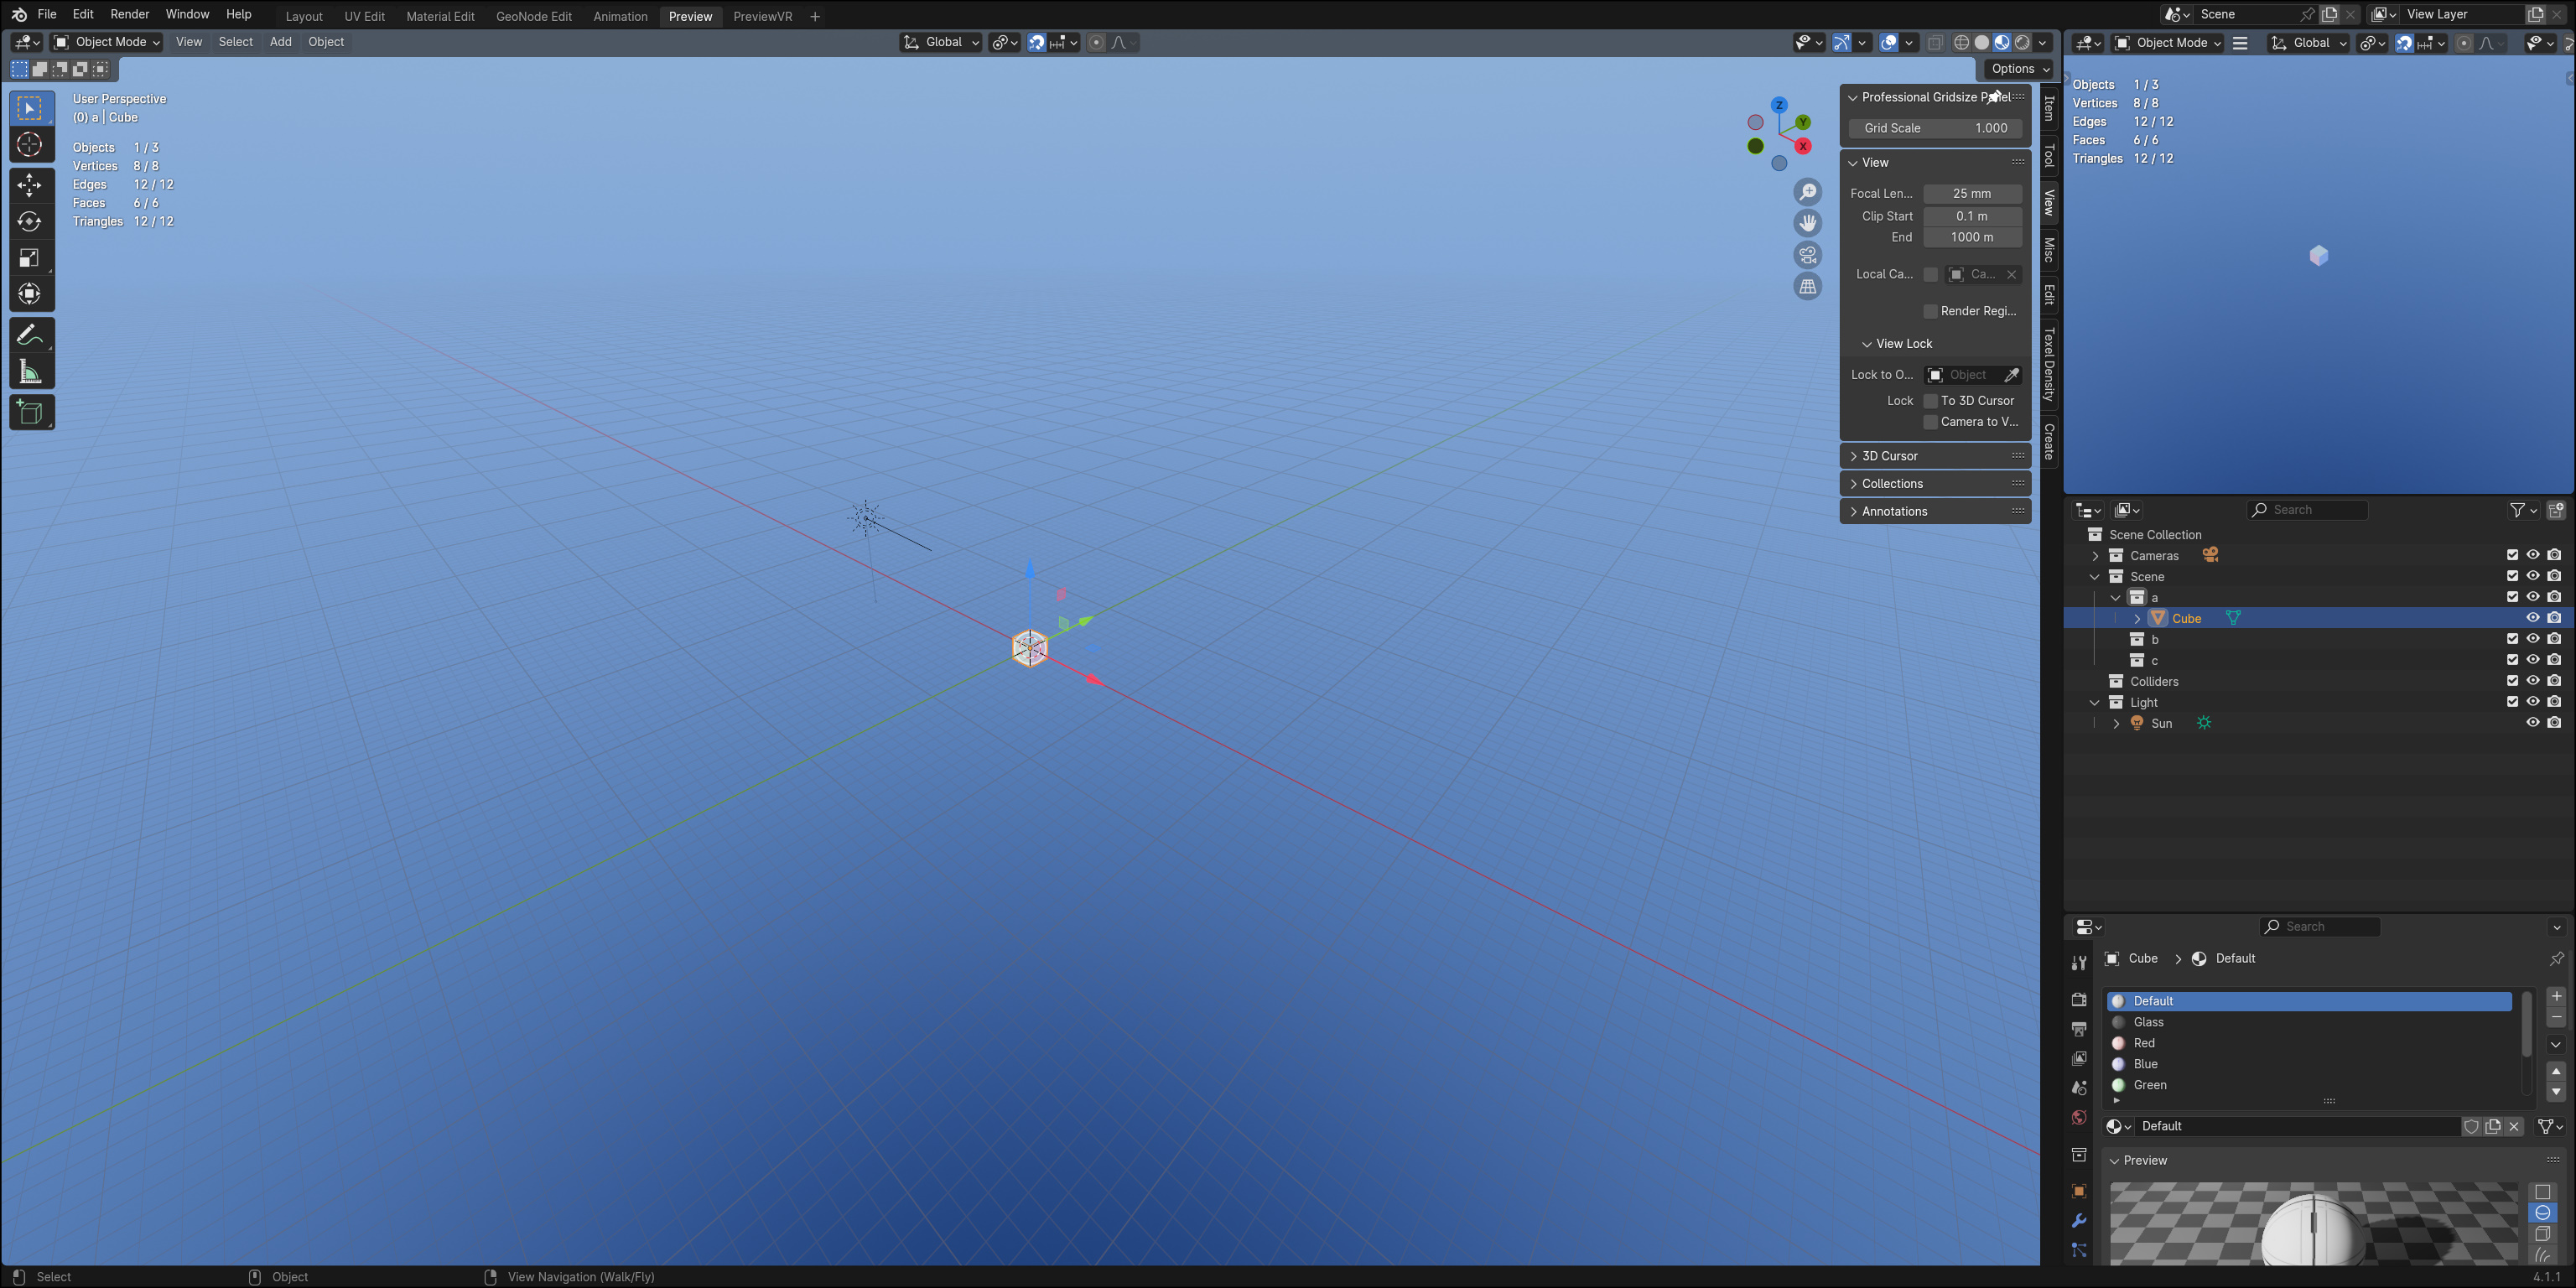Choose the Add Cube tool

30,413
